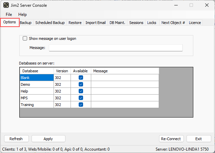Open the Help menu

(x=22, y=15)
